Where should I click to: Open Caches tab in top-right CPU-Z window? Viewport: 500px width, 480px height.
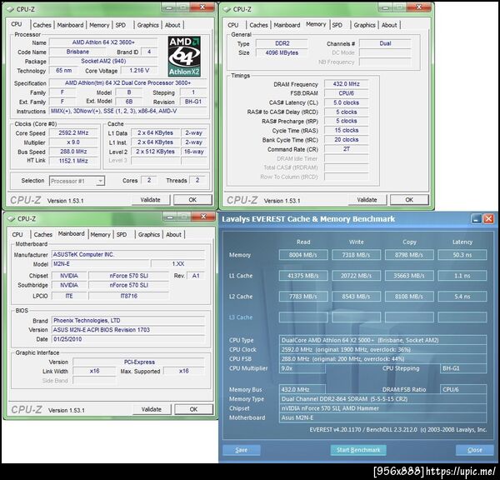[258, 25]
